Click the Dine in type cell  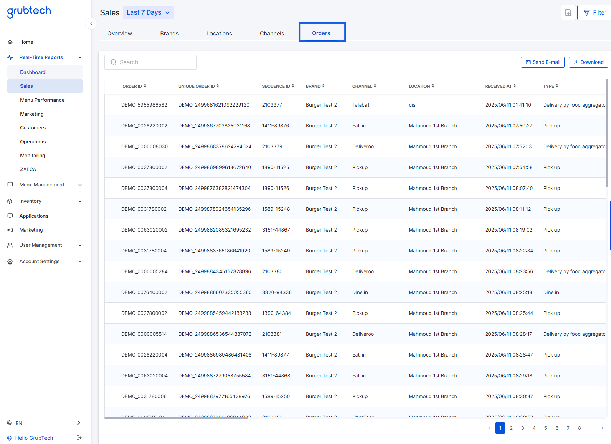[551, 292]
